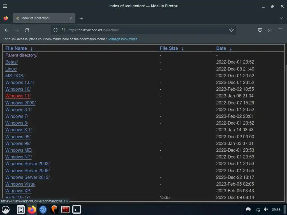This screenshot has height=215, width=287.
Task: Click the 1535 file size value
Action: tap(165, 197)
